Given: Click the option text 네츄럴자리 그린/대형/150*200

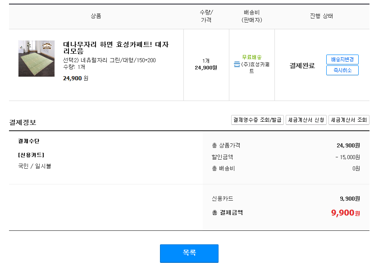Looking at the screenshot, I should tap(109, 60).
